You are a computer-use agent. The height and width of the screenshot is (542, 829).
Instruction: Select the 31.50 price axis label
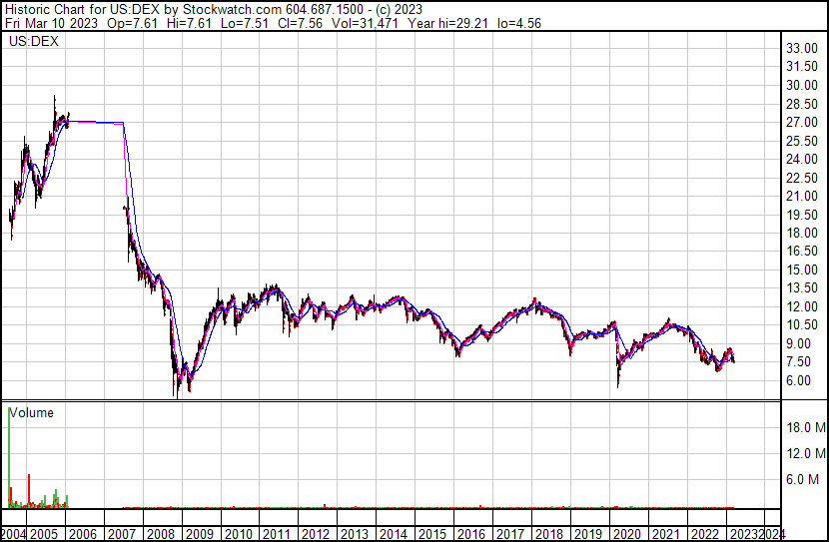(x=802, y=67)
